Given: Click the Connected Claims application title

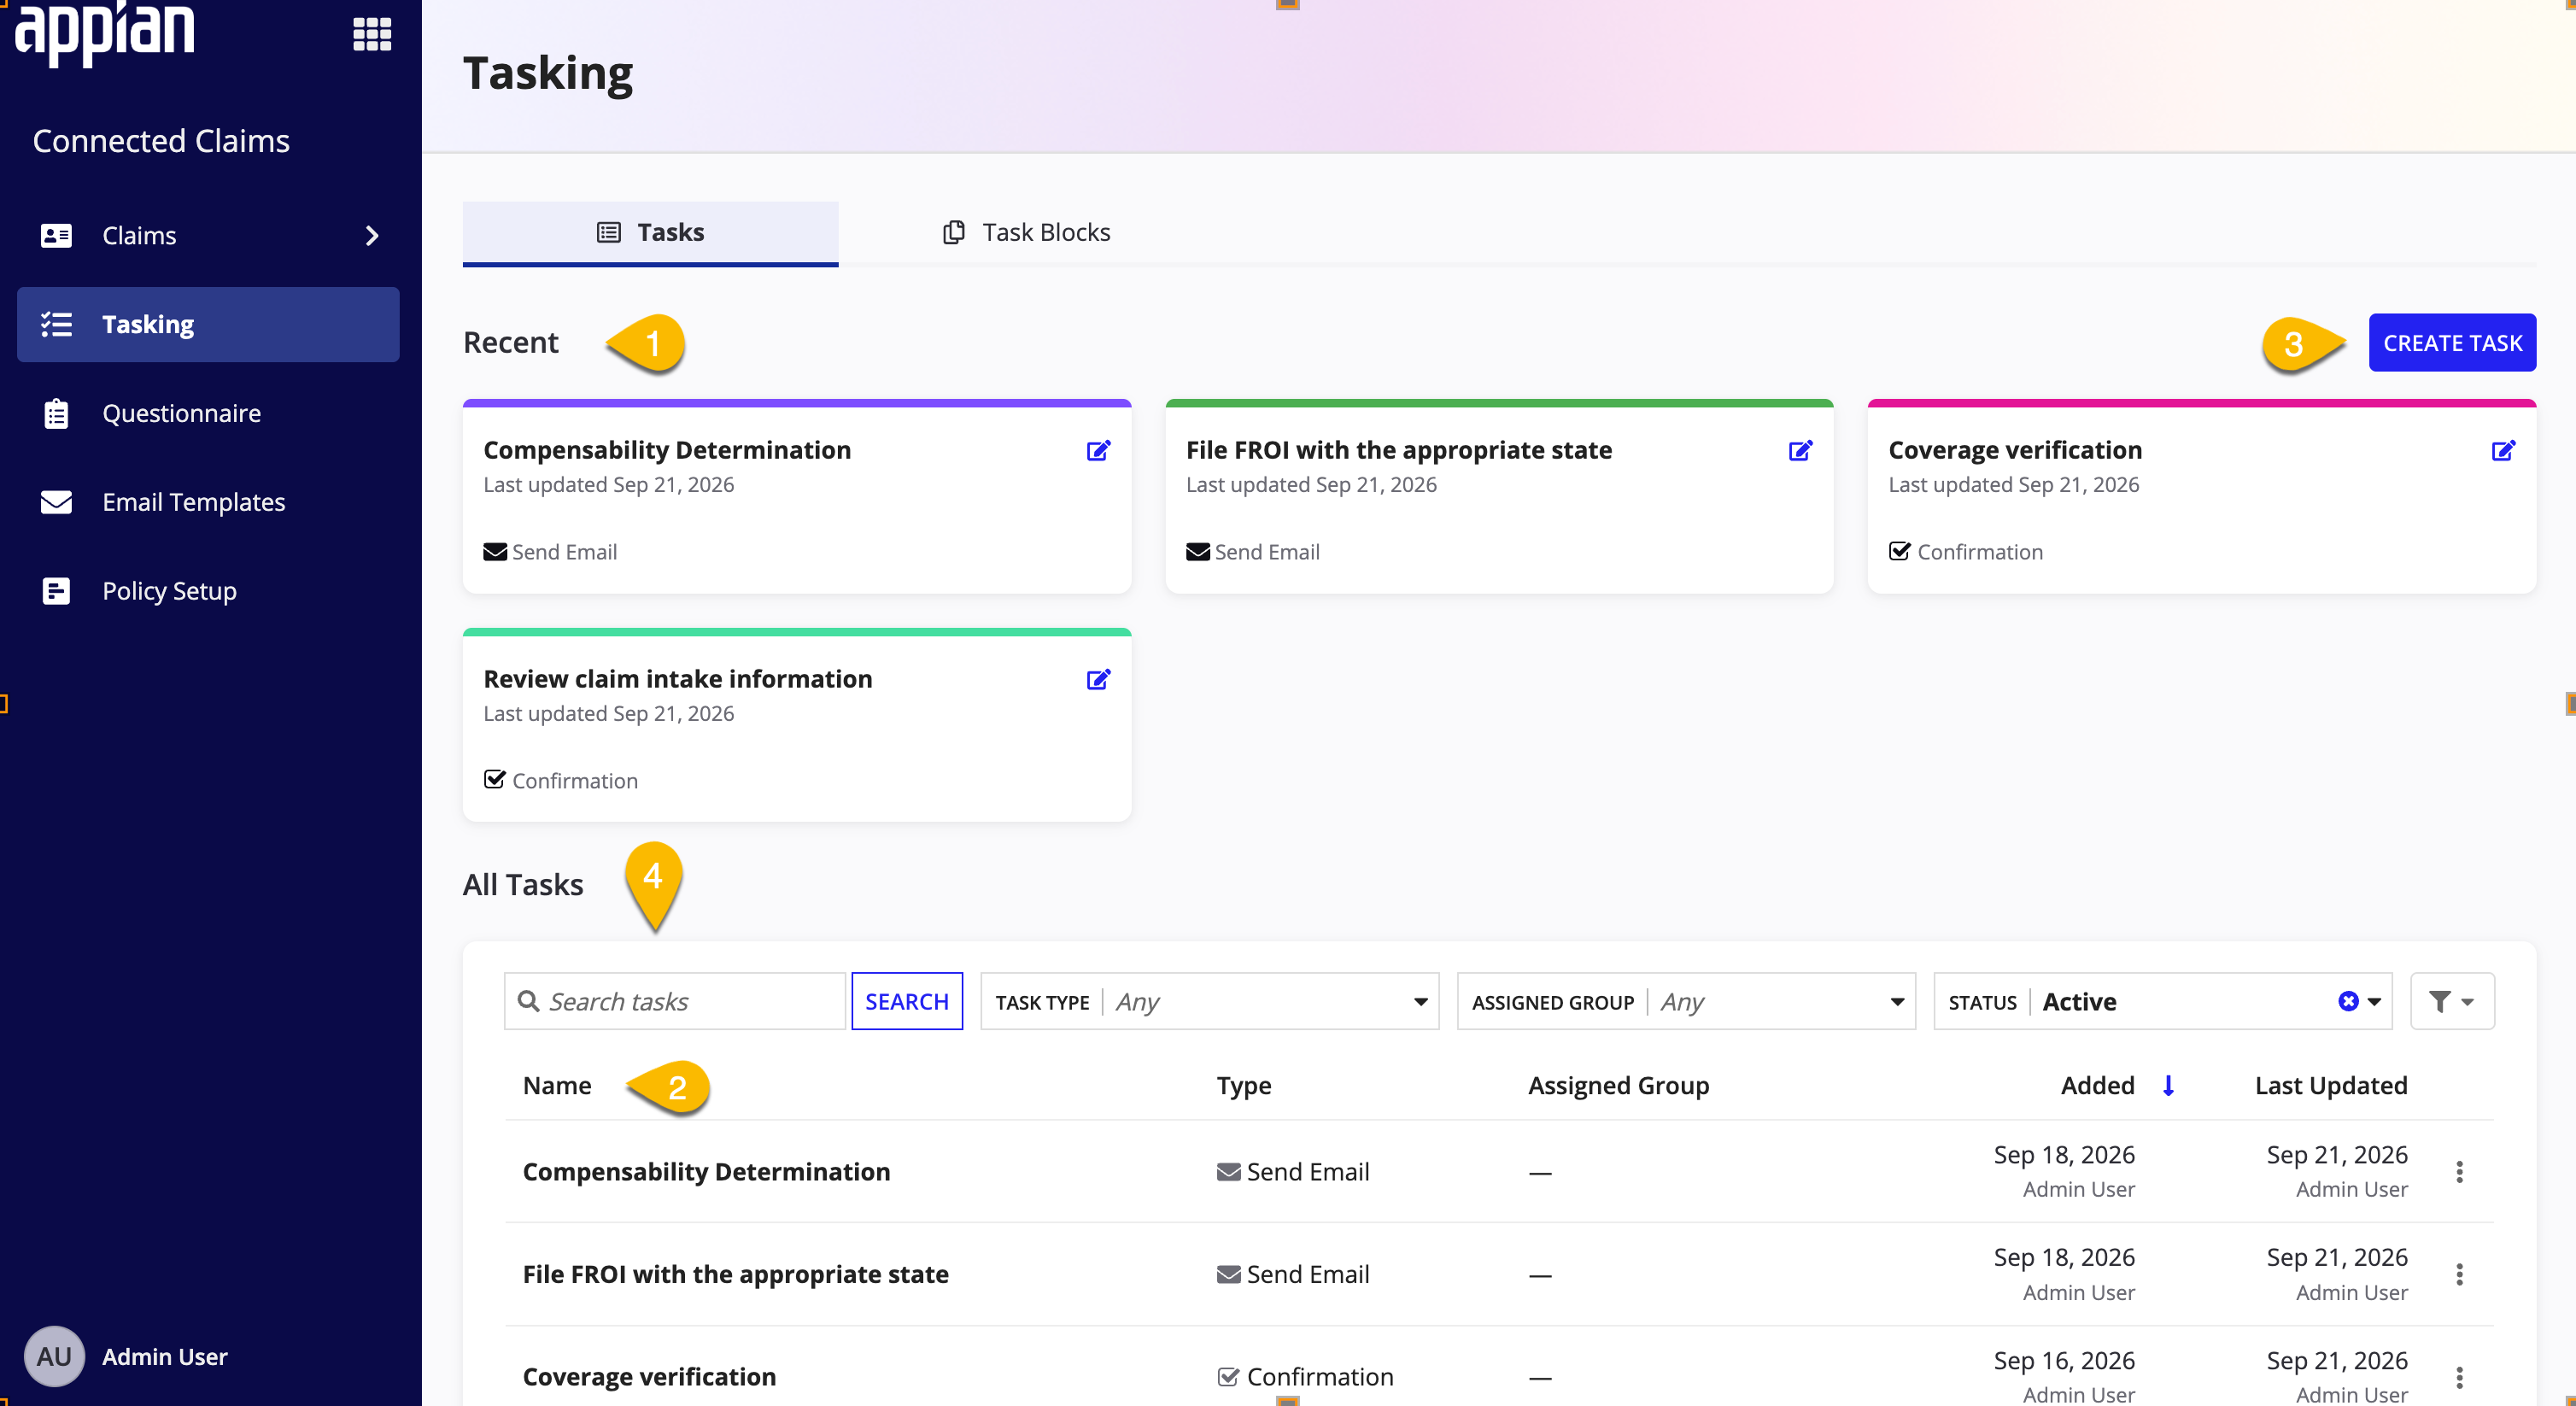Looking at the screenshot, I should (161, 141).
